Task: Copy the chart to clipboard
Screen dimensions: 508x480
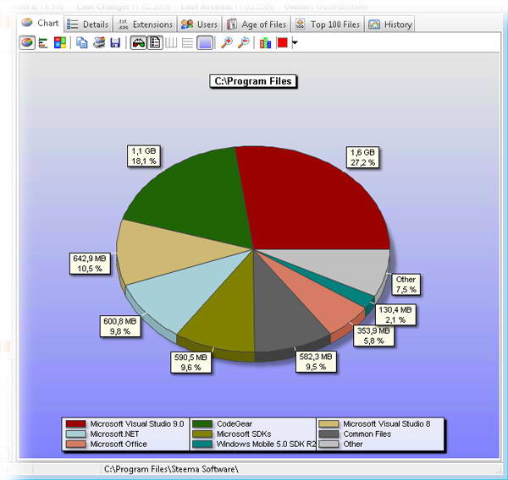Action: (x=81, y=43)
